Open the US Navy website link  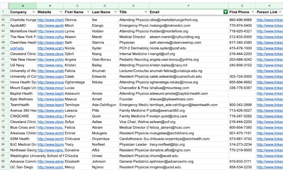50,65
